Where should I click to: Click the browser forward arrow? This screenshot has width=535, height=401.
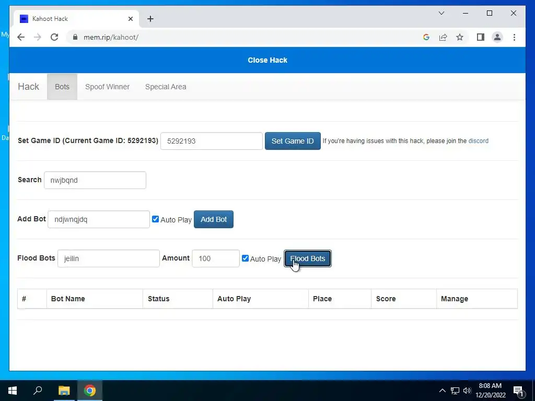coord(38,37)
